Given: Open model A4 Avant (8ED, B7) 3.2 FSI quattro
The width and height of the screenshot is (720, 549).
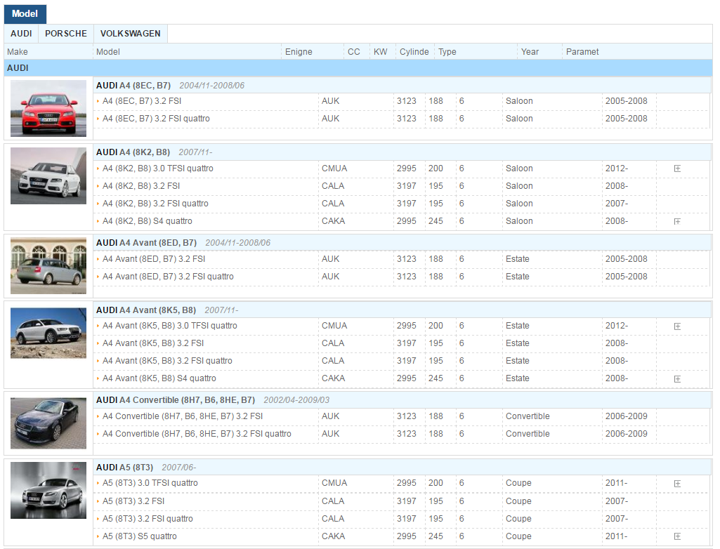Looking at the screenshot, I should pos(168,277).
